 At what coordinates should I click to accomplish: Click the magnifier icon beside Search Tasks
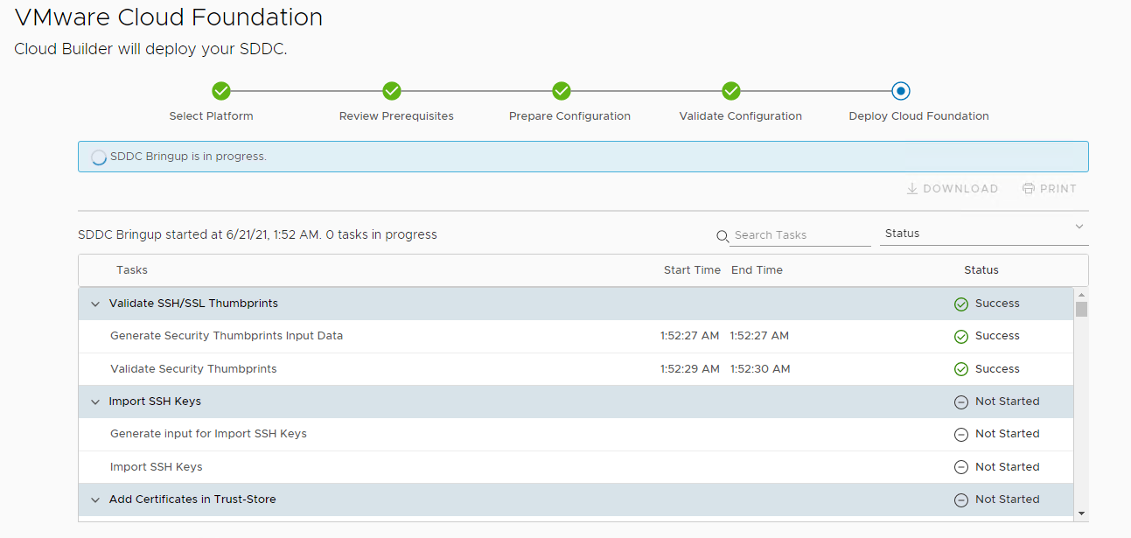click(x=723, y=236)
